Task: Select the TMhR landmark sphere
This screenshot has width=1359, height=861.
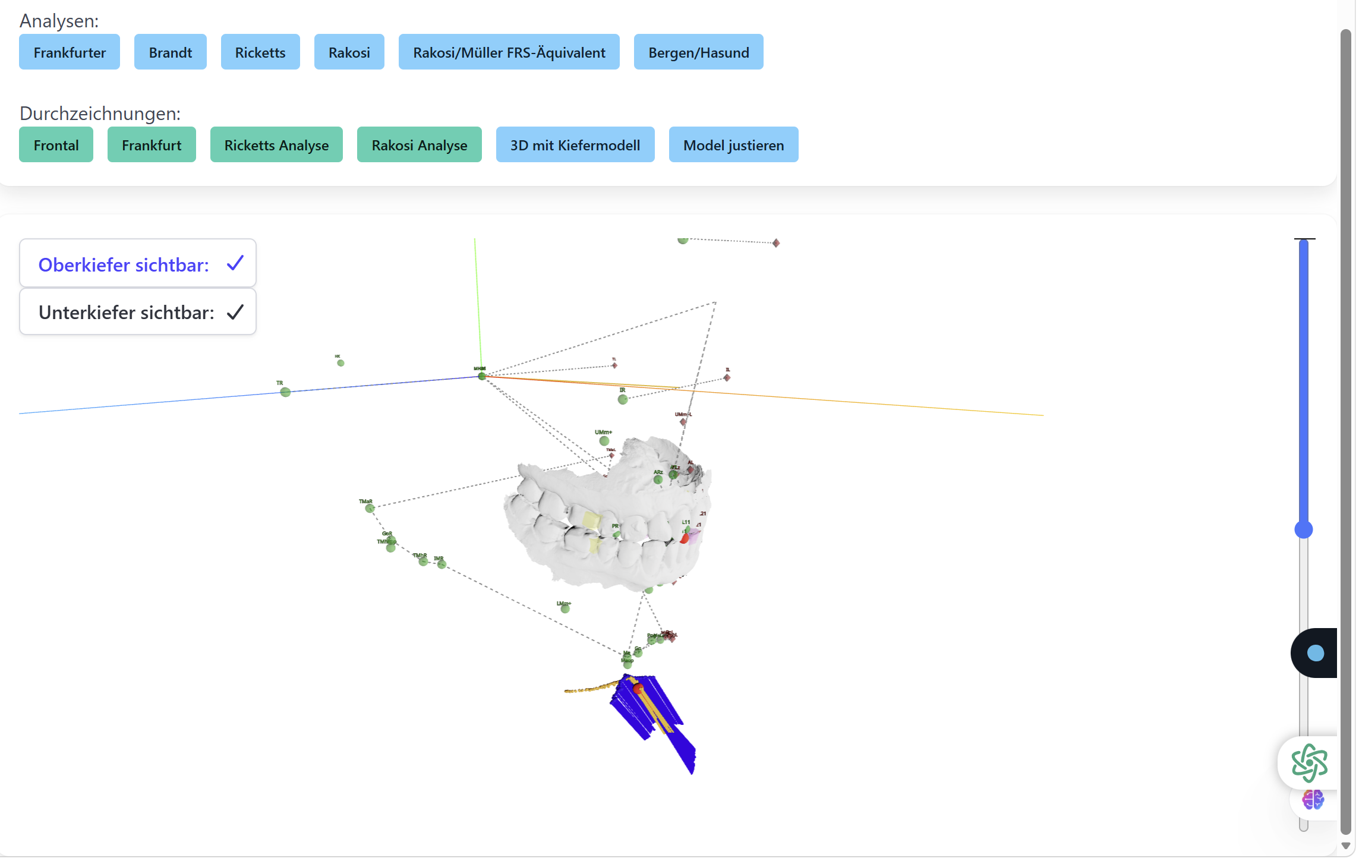Action: point(422,562)
